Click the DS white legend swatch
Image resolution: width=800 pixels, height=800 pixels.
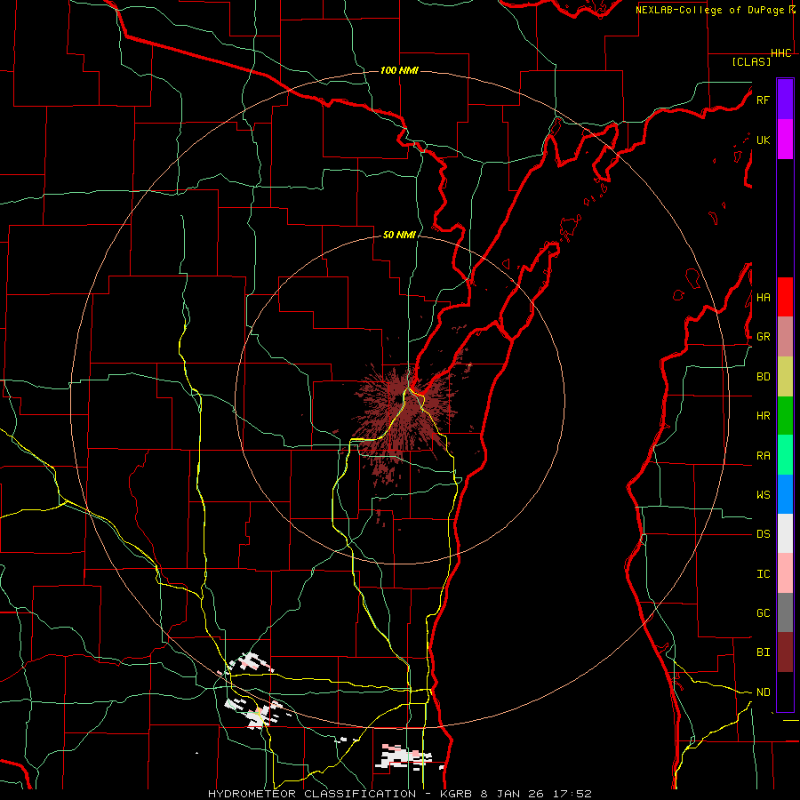tap(785, 533)
